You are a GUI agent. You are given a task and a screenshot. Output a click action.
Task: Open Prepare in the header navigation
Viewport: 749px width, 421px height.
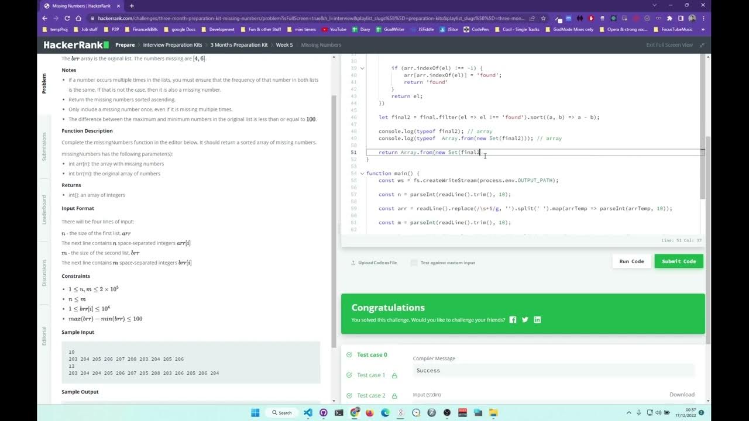pyautogui.click(x=125, y=45)
